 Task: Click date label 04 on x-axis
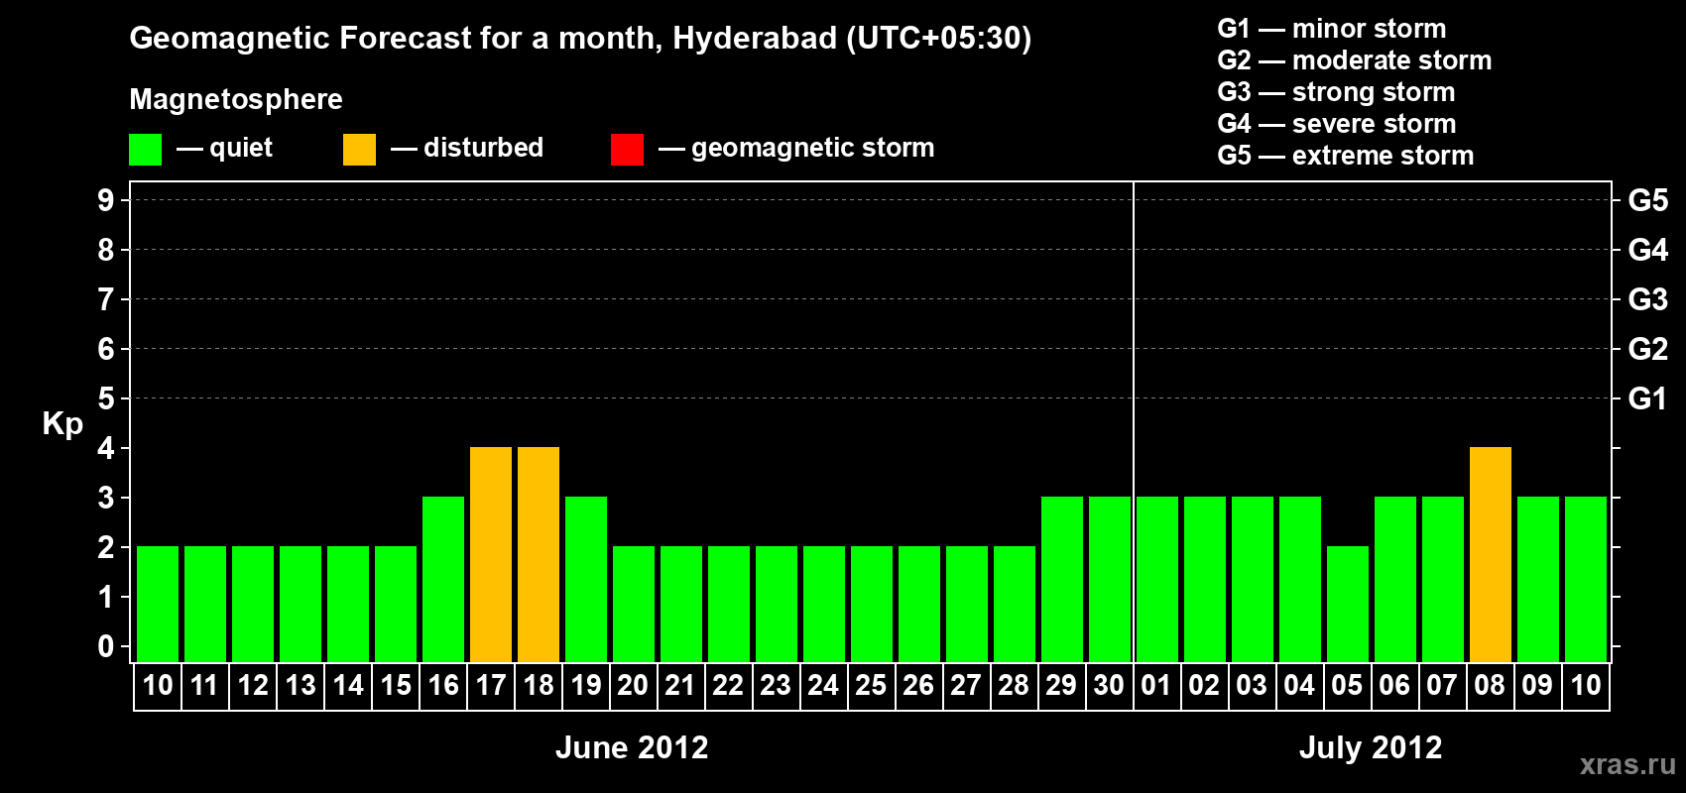[x=1299, y=685]
